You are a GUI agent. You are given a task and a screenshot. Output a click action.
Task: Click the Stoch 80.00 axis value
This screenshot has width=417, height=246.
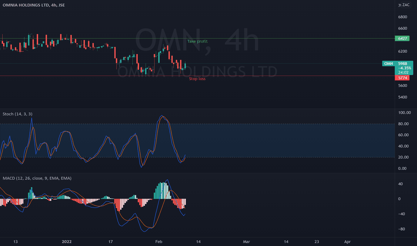tap(404, 123)
